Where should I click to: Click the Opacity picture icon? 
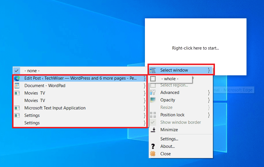click(x=153, y=100)
